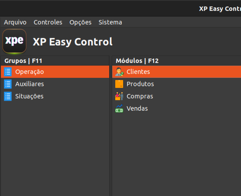Open the Compras module
This screenshot has height=196, width=241.
(176, 96)
